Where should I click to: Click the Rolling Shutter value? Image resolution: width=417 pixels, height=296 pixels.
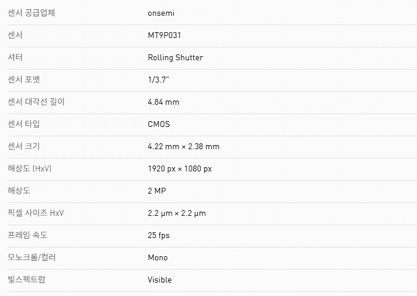tap(175, 57)
